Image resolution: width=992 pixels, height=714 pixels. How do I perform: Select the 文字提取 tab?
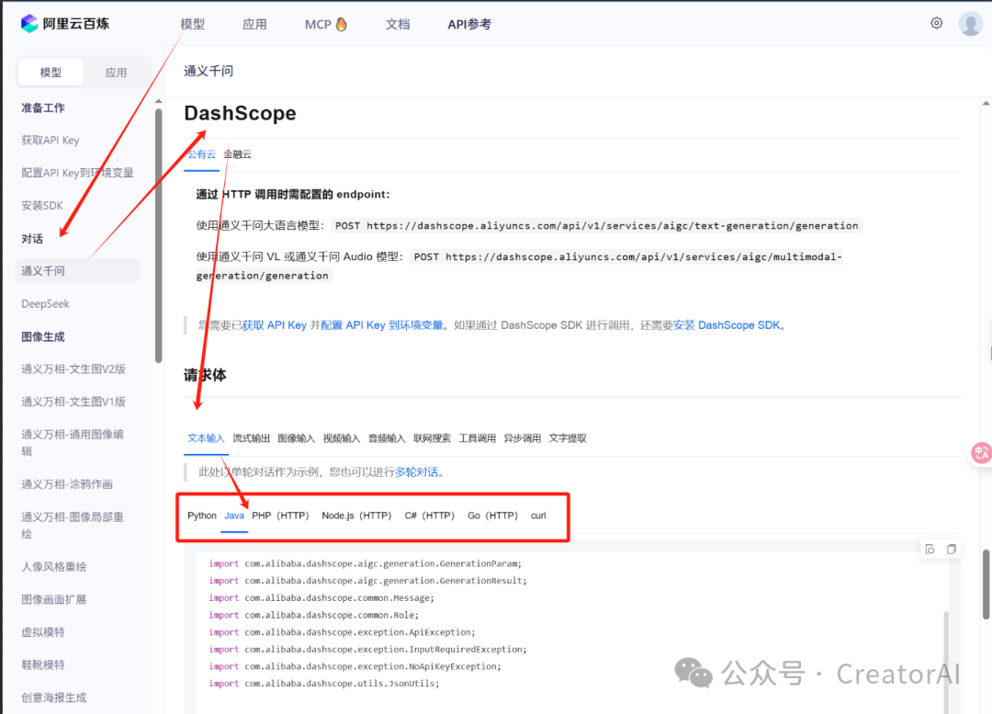[x=568, y=438]
